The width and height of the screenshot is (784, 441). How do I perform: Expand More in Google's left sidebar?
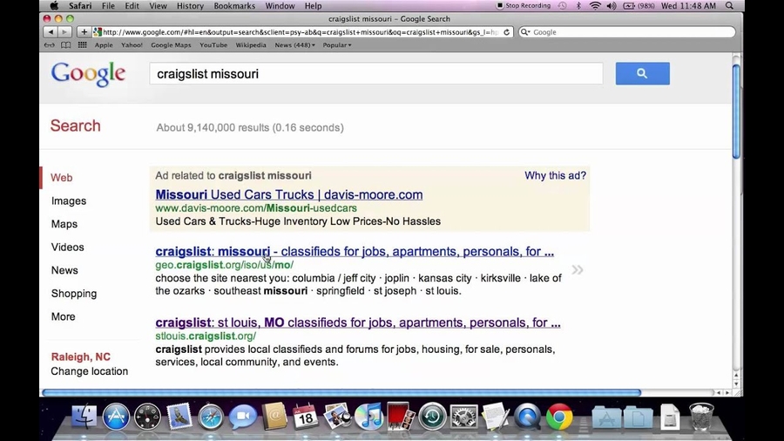(x=63, y=316)
